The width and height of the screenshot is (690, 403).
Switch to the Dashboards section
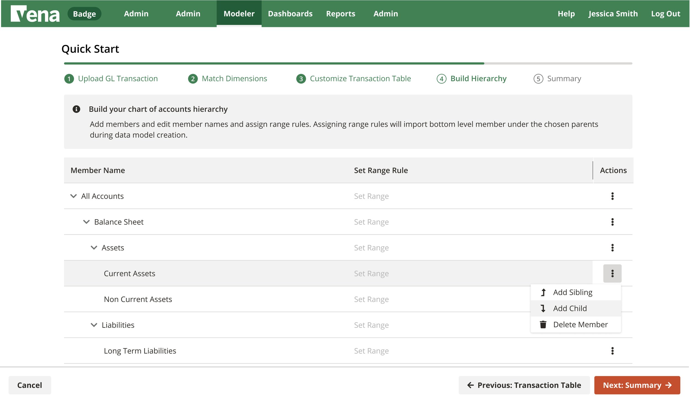[290, 13]
